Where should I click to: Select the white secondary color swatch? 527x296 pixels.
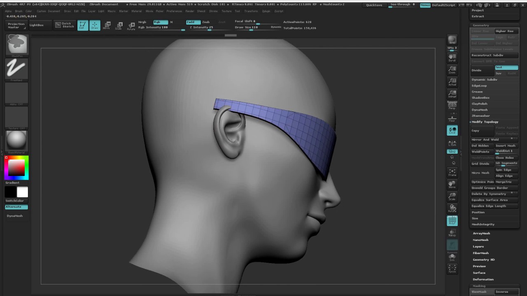coord(22,192)
